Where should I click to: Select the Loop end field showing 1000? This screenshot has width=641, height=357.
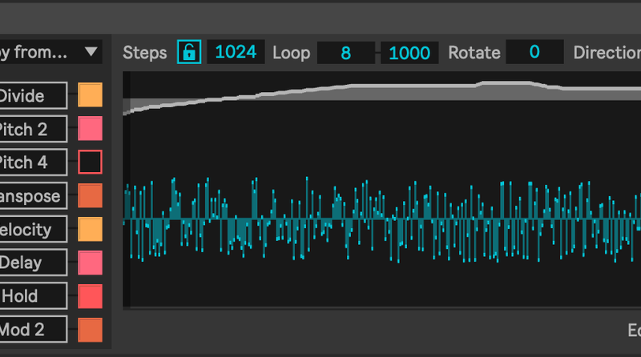409,54
